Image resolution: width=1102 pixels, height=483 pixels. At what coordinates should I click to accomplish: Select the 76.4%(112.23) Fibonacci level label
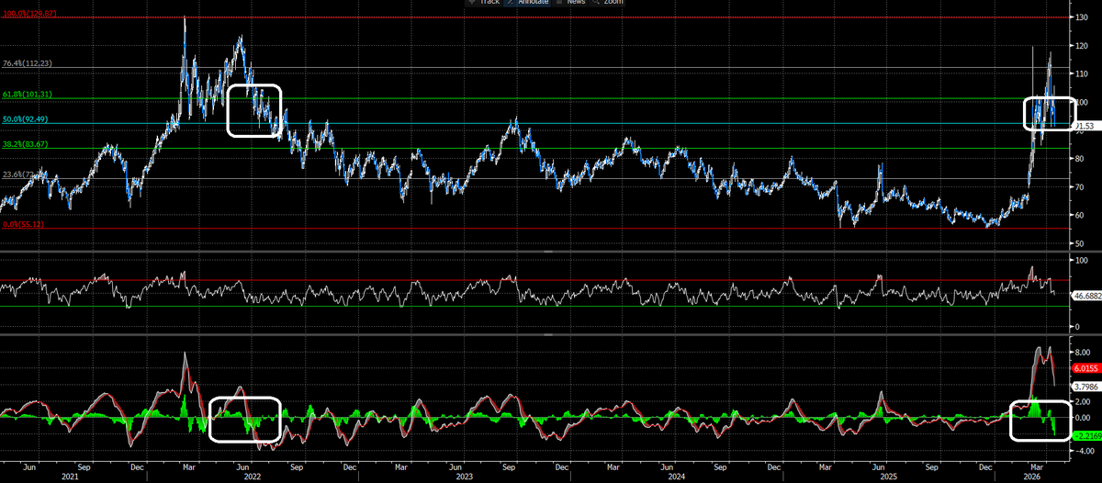pos(28,63)
